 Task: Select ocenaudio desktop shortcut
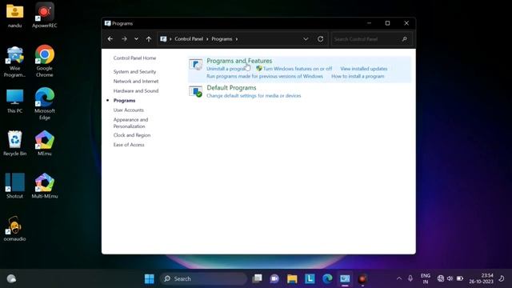click(x=14, y=229)
